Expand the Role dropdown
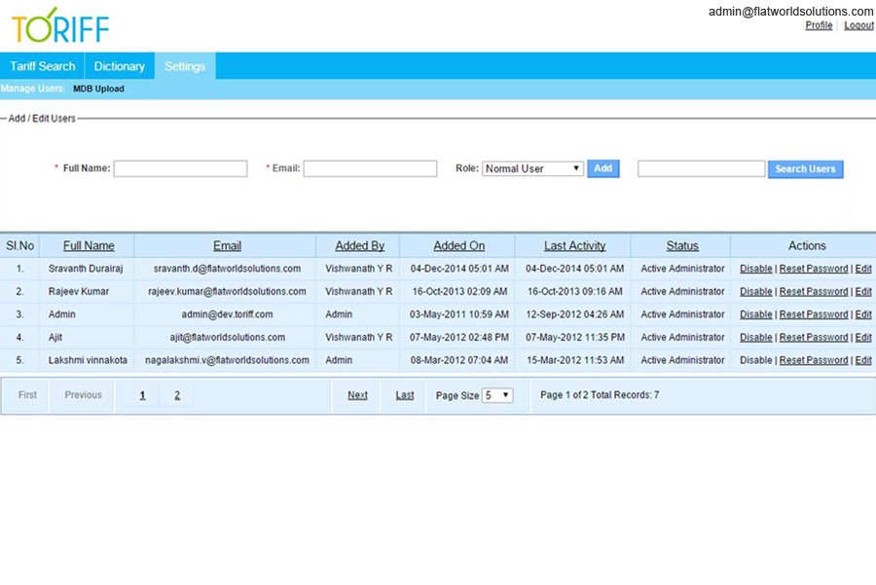Screen dimensions: 876x585 532,168
